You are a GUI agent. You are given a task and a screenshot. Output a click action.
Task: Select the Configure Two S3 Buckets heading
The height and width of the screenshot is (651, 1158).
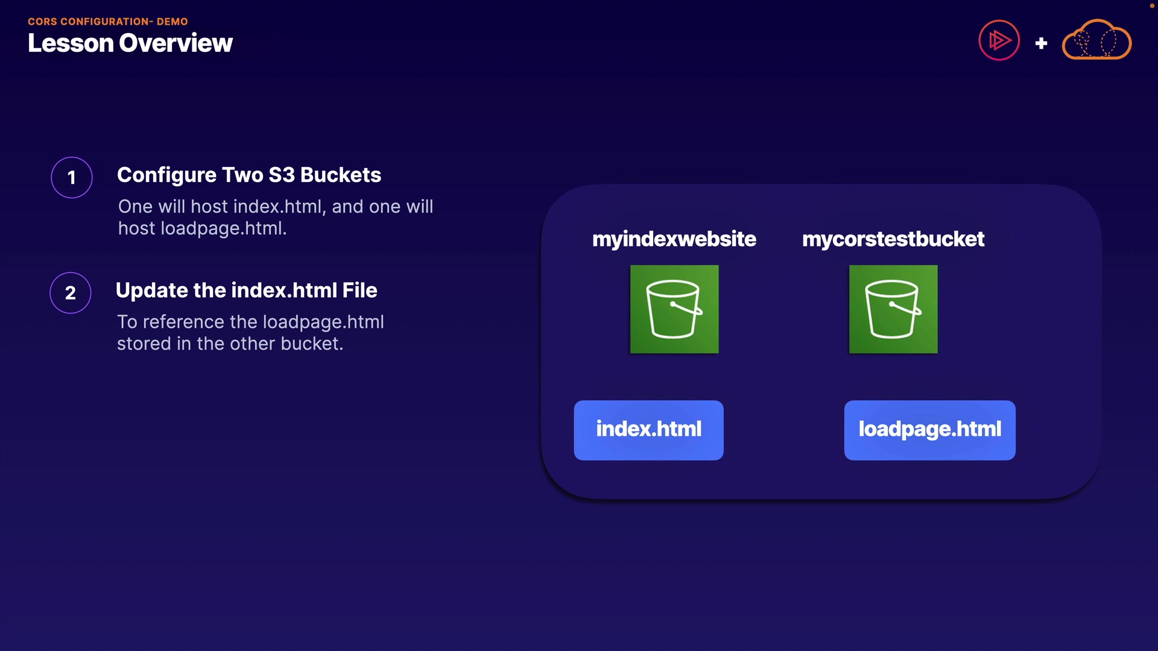(248, 175)
